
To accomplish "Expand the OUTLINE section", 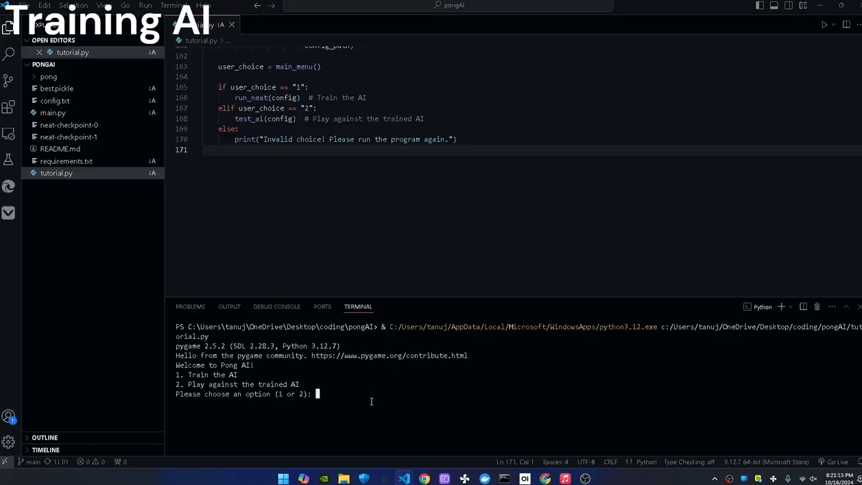I will [45, 438].
